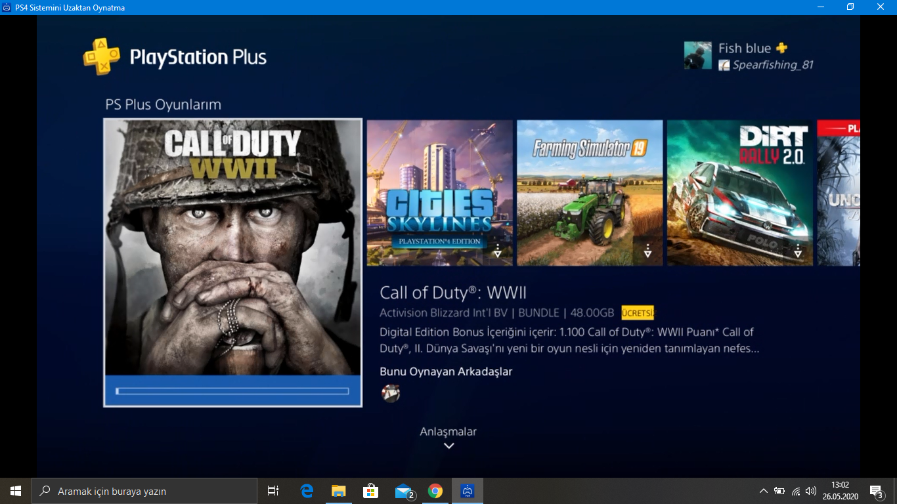Image resolution: width=897 pixels, height=504 pixels.
Task: Open options icon on Cities Skylines tile
Action: (498, 251)
